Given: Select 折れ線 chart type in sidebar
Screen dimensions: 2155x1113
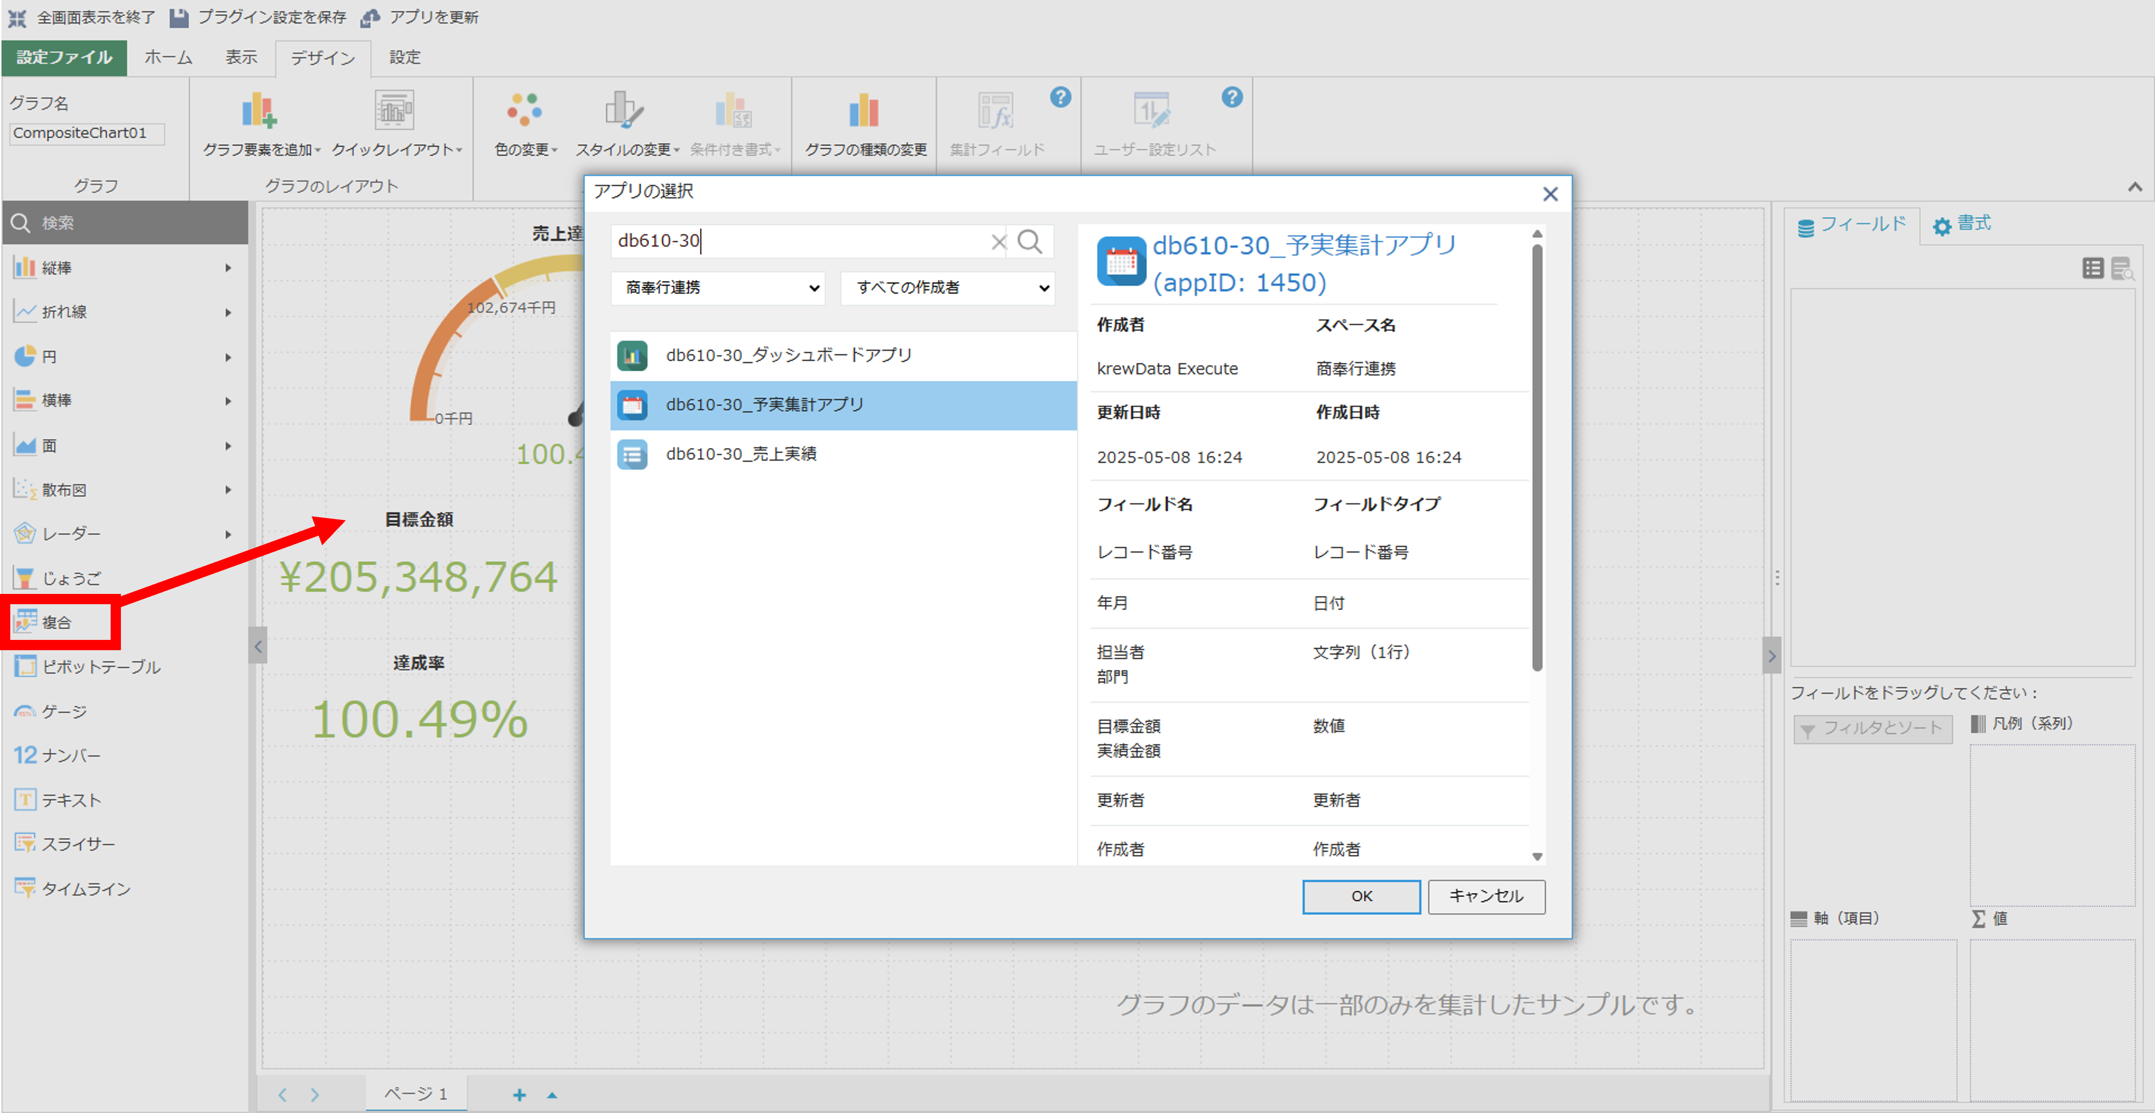Looking at the screenshot, I should 124,312.
